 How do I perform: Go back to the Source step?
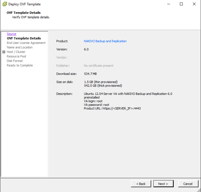(12, 34)
